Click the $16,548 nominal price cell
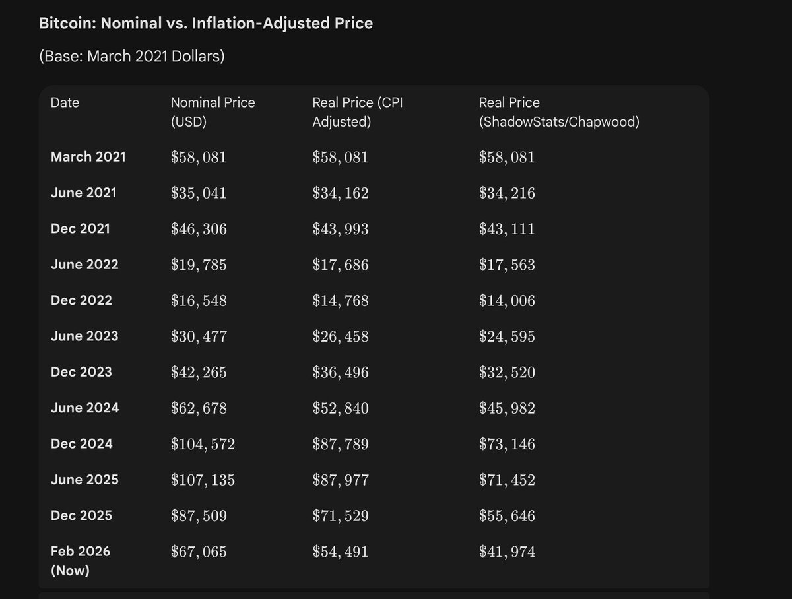Viewport: 792px width, 599px height. (199, 301)
